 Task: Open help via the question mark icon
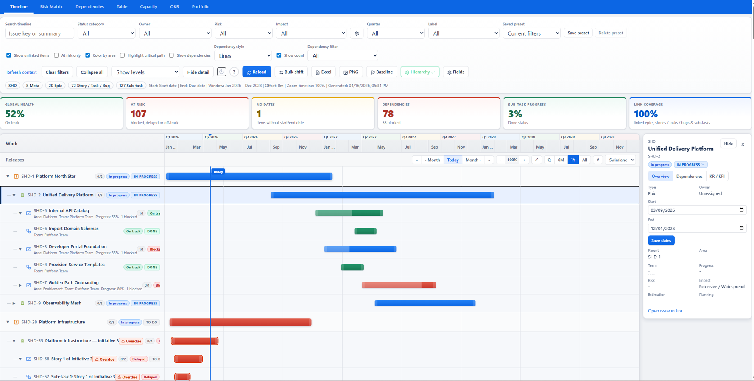(234, 72)
